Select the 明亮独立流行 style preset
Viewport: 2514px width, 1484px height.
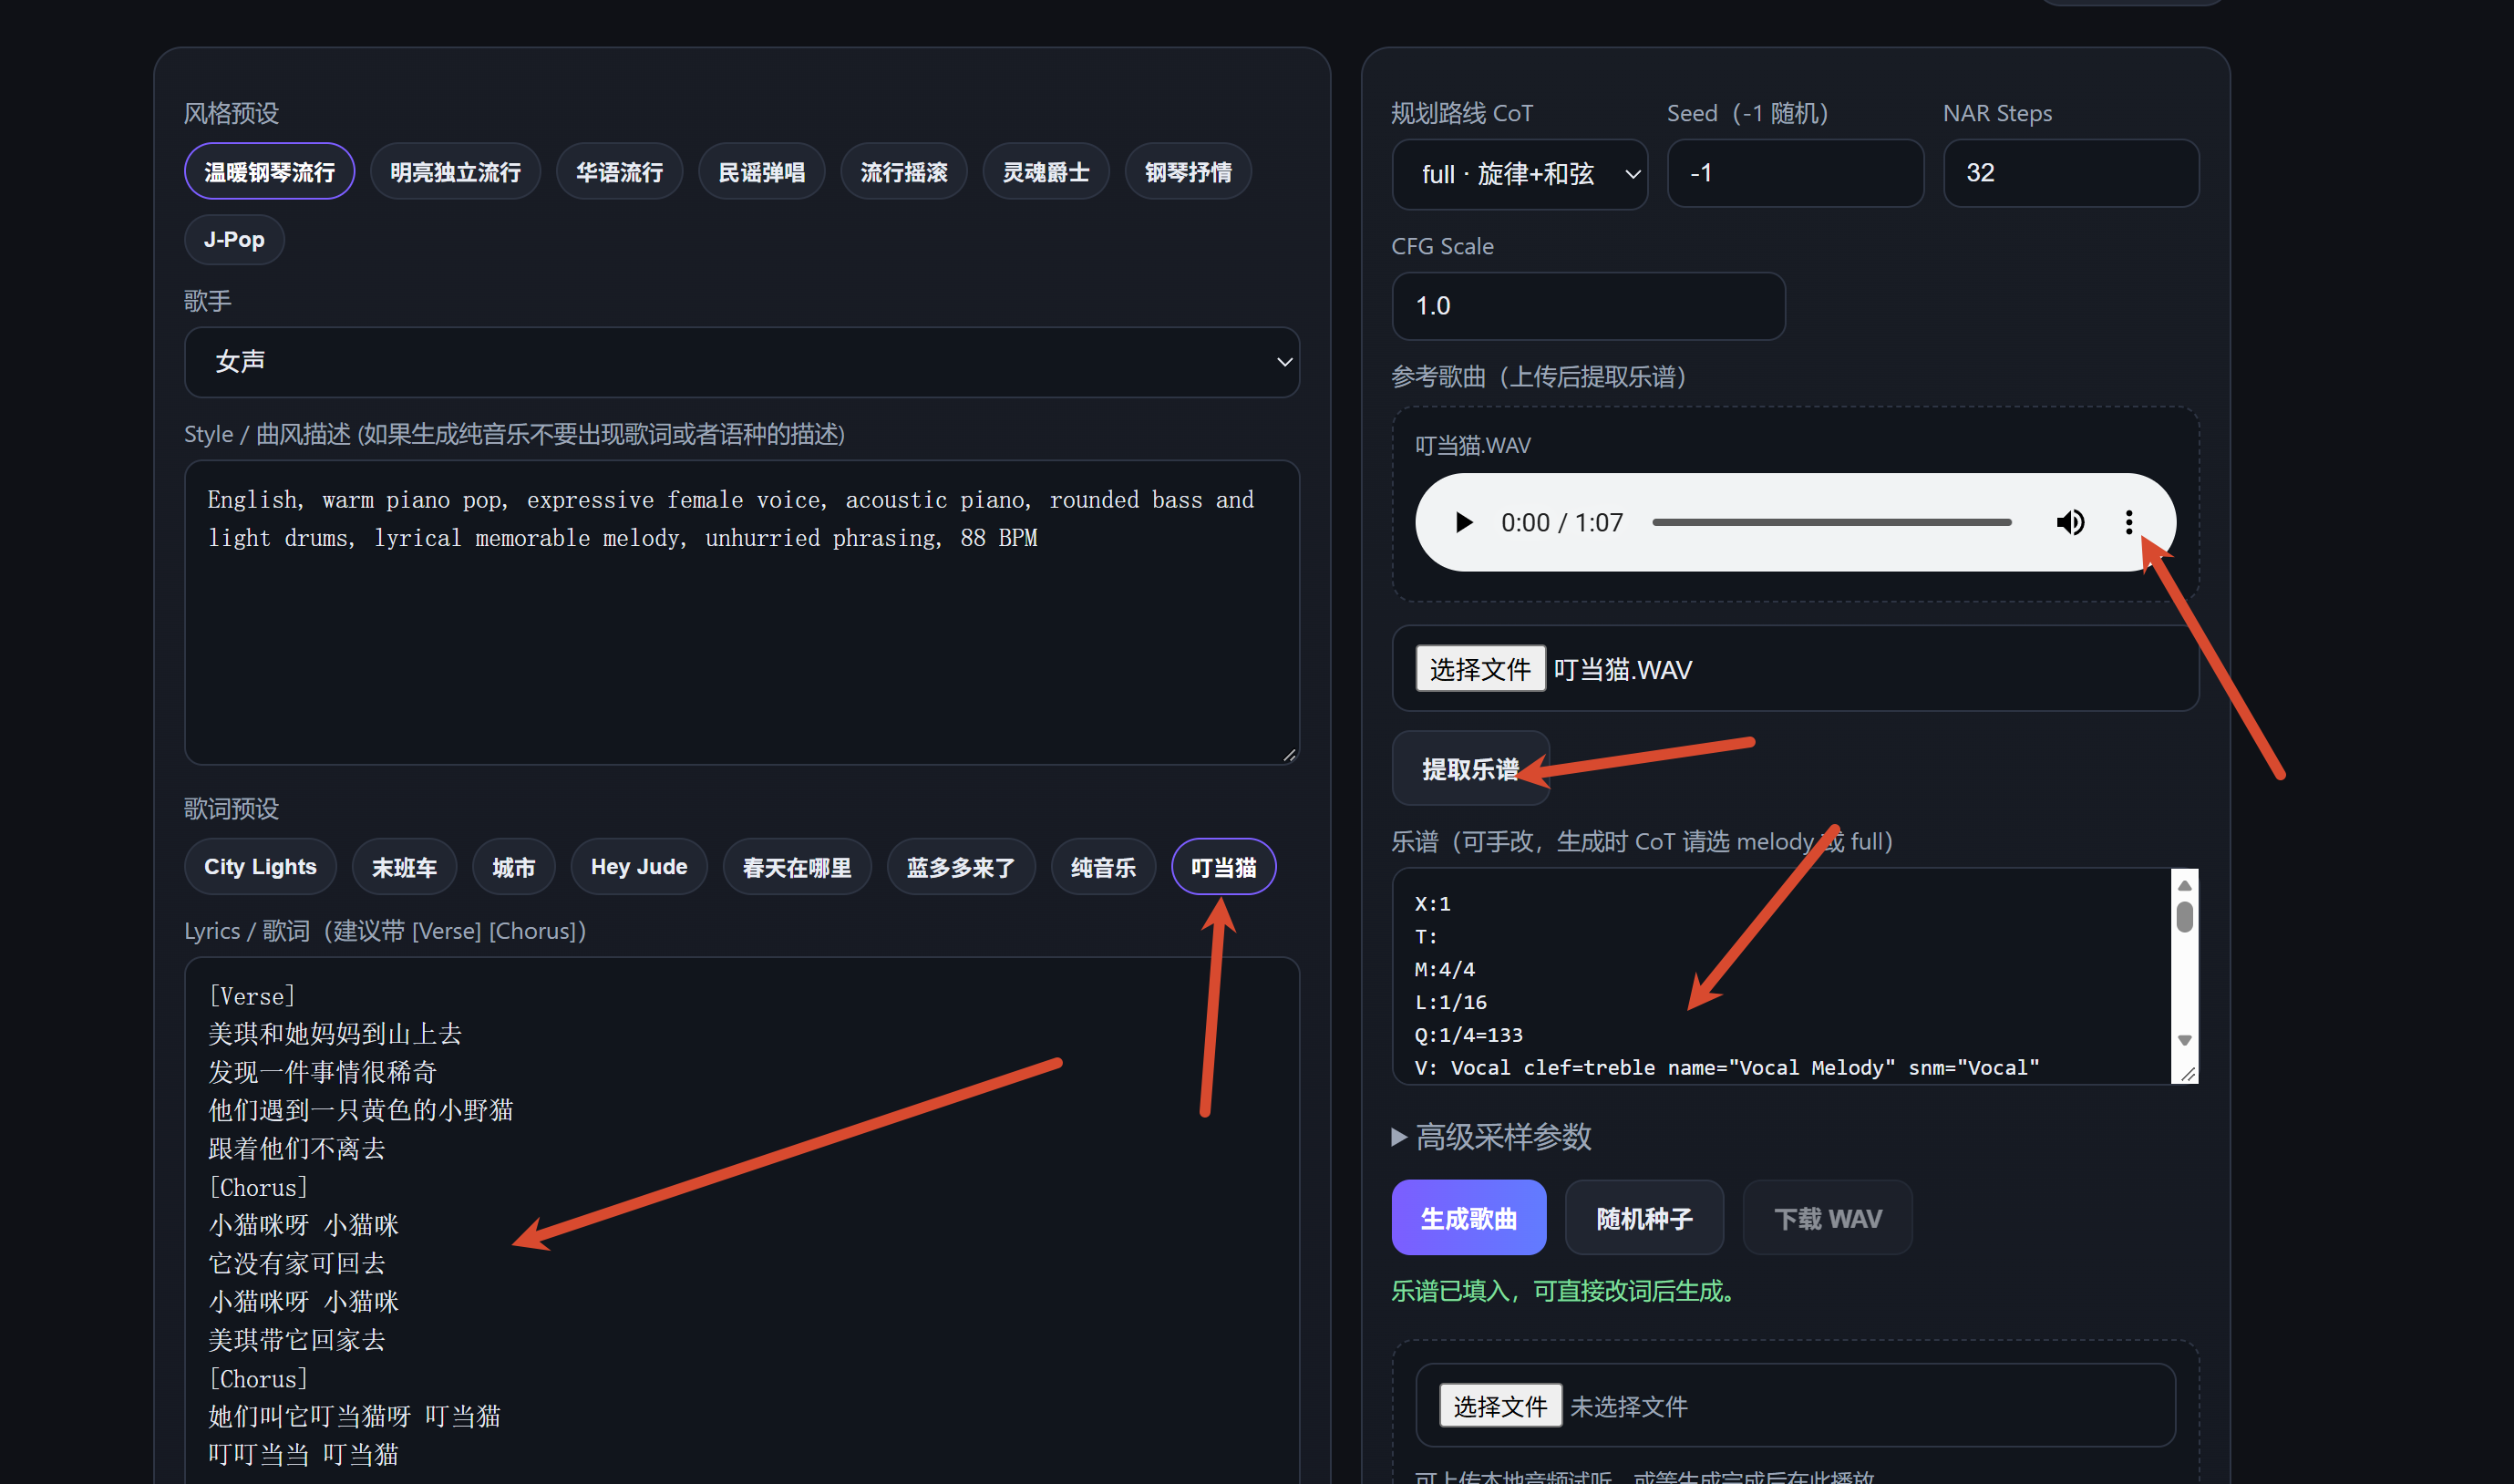(455, 172)
